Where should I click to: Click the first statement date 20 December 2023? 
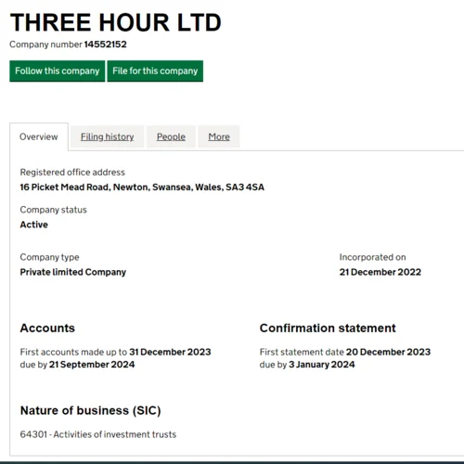(x=388, y=352)
